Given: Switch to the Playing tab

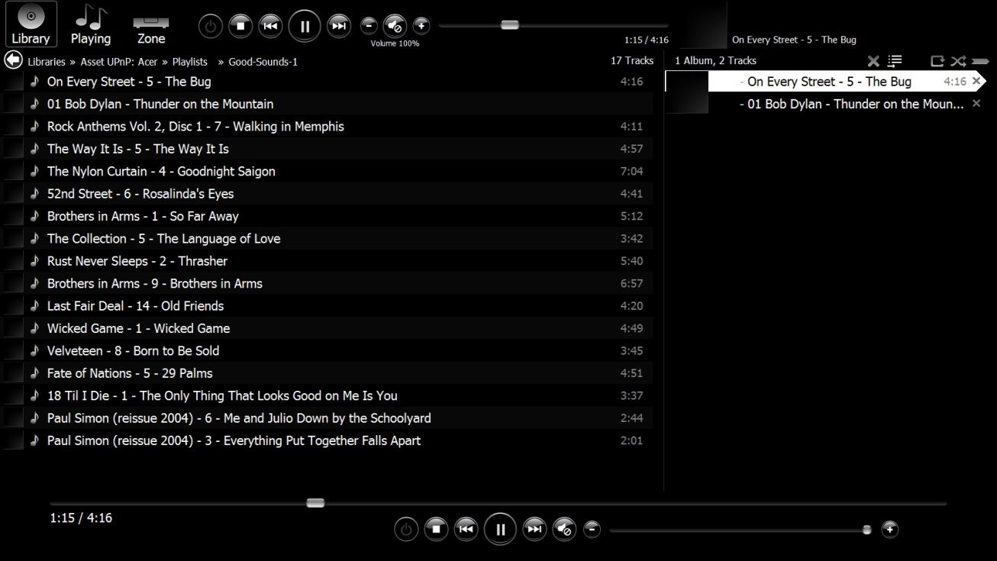Looking at the screenshot, I should [91, 24].
